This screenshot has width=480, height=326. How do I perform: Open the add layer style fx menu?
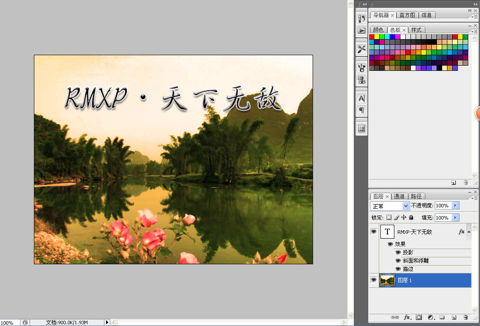[x=407, y=317]
